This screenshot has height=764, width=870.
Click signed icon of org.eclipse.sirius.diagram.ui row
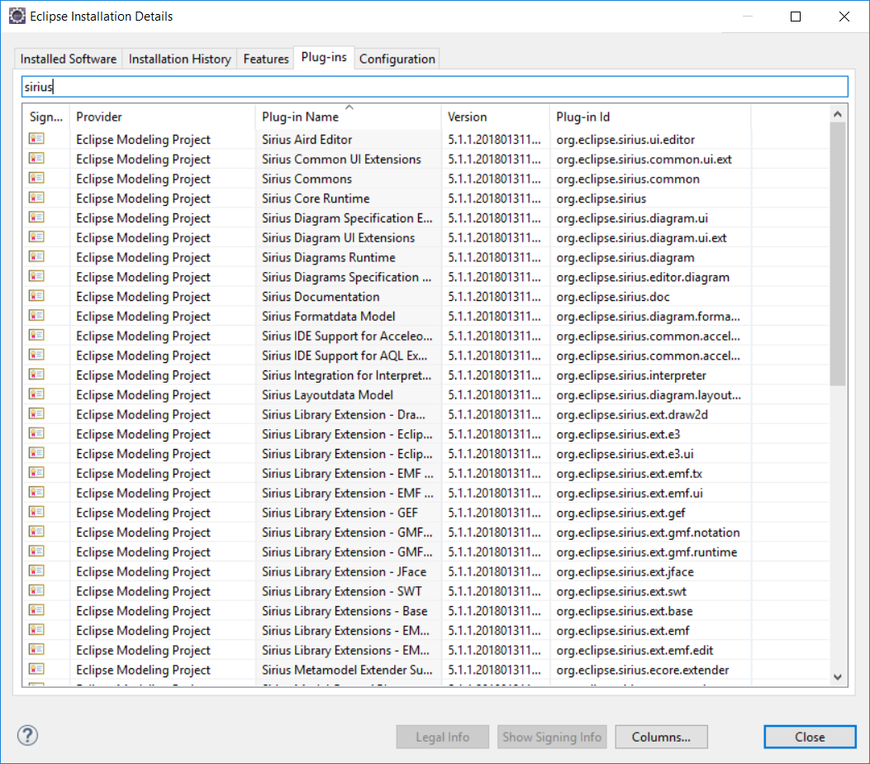click(x=36, y=217)
